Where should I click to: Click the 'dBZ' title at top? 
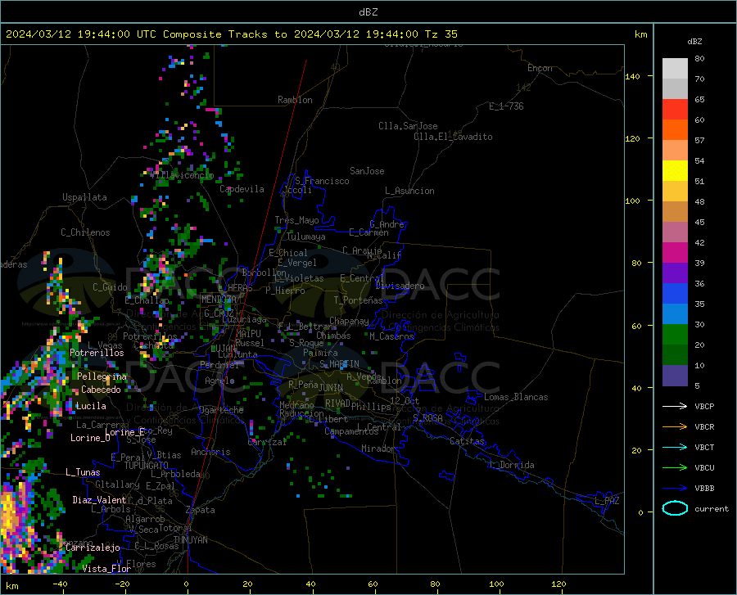(368, 12)
